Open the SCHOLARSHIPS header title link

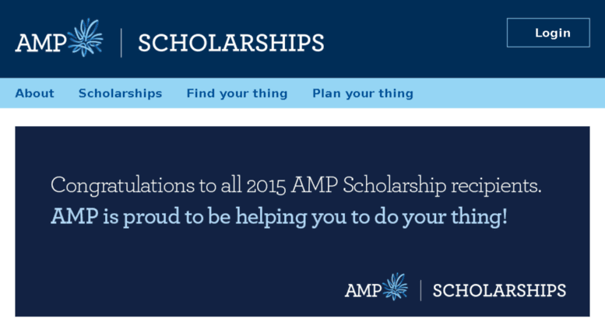[x=231, y=43]
